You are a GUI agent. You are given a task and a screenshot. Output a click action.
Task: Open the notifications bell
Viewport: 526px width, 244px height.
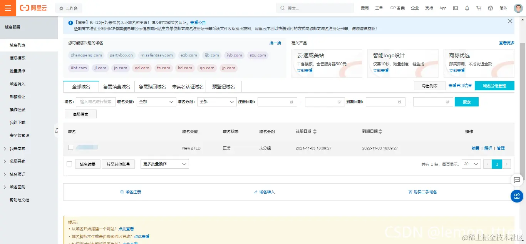pyautogui.click(x=467, y=8)
